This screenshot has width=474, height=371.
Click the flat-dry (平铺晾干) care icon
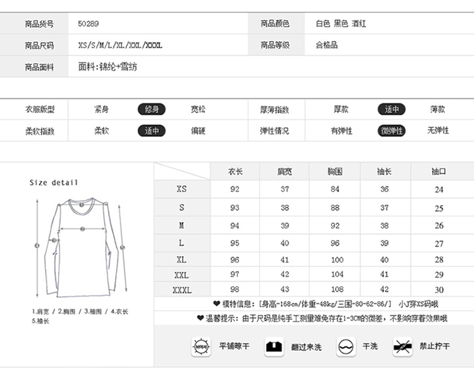click(200, 346)
